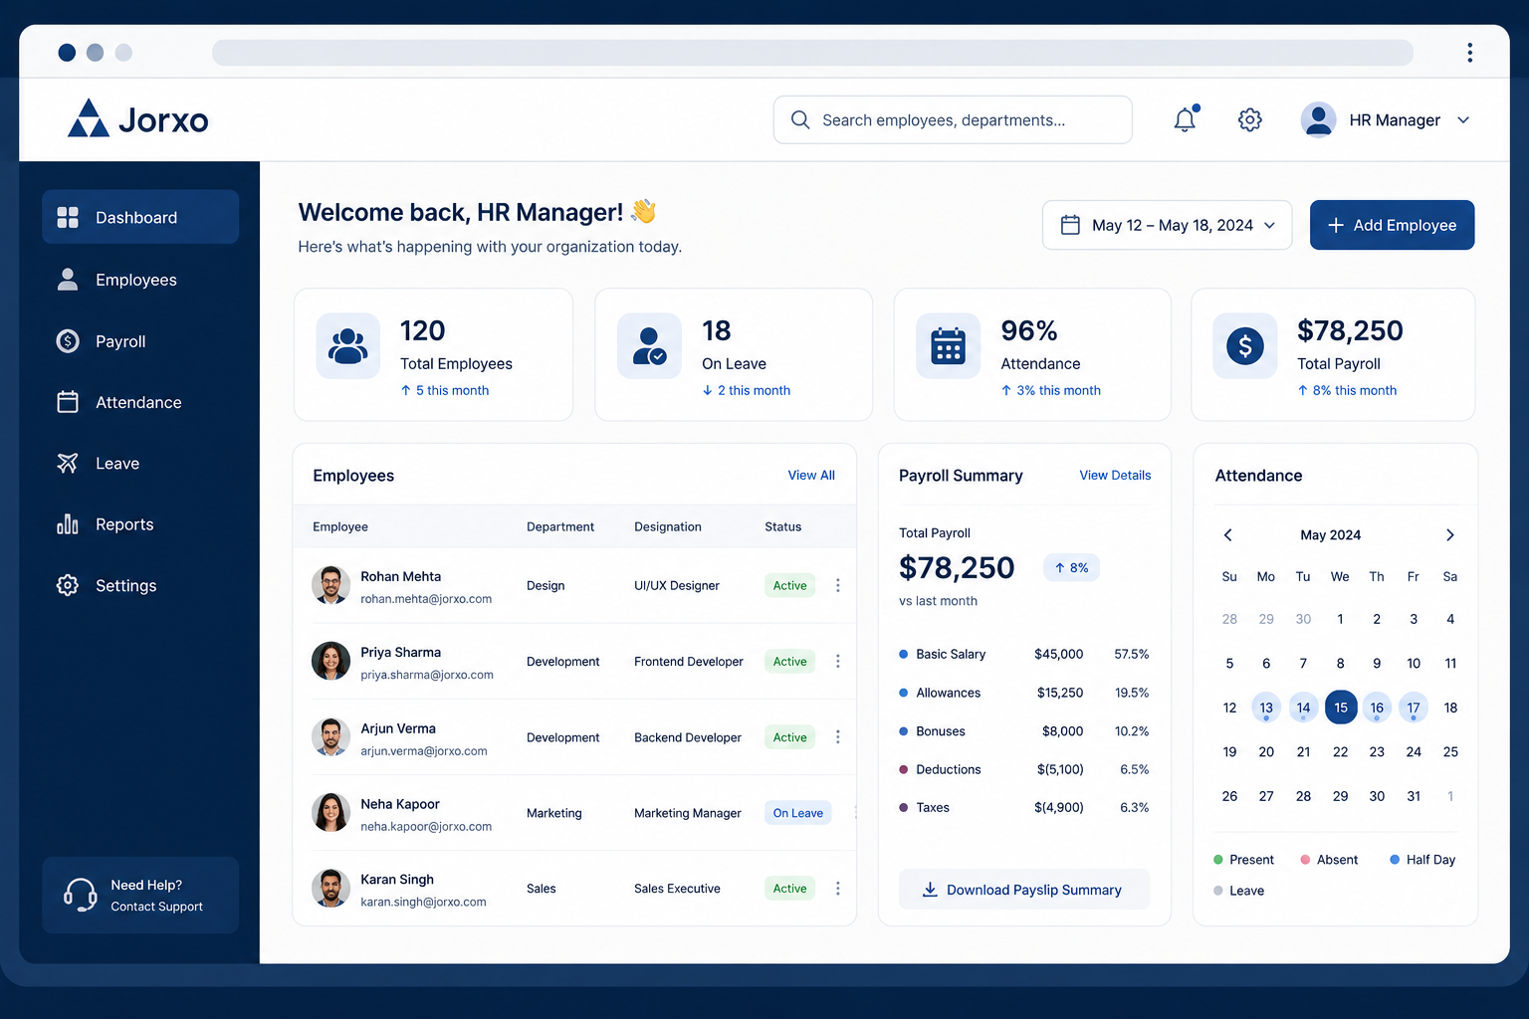Click View Details in Payroll Summary
This screenshot has width=1529, height=1019.
pos(1115,475)
